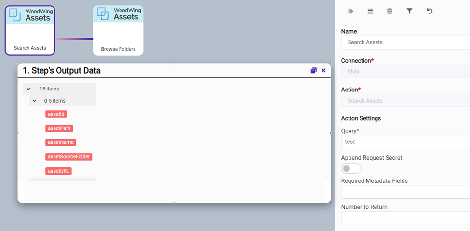Click the database stack icon
Viewport: 470px width, 231px height.
[x=389, y=11]
